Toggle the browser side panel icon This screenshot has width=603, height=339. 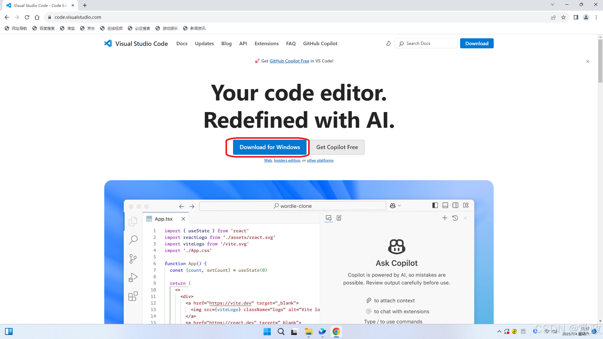[576, 17]
